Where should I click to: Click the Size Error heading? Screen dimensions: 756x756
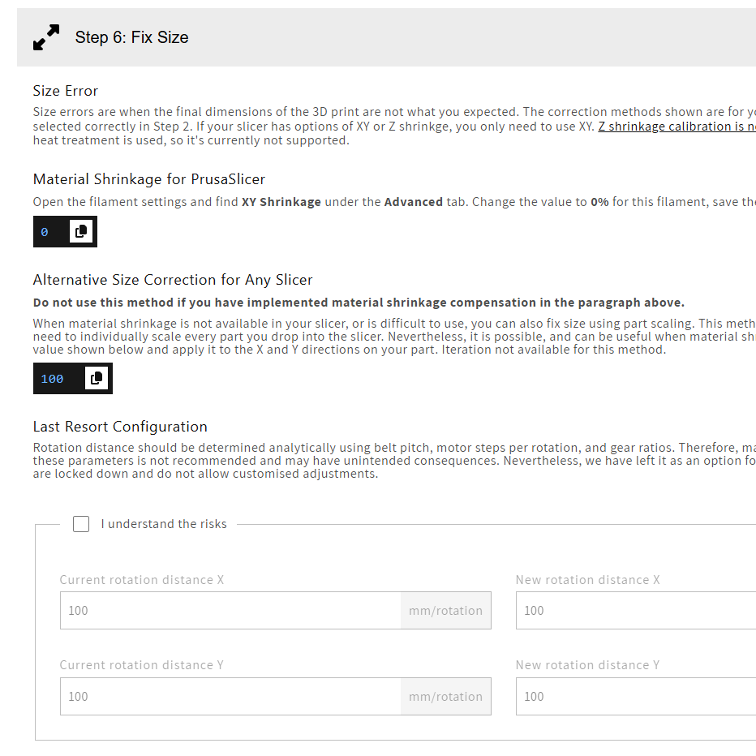(66, 91)
